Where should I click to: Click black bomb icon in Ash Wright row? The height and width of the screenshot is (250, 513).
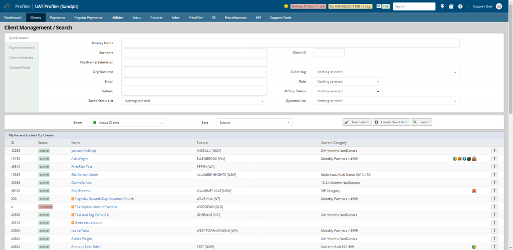coord(469,159)
